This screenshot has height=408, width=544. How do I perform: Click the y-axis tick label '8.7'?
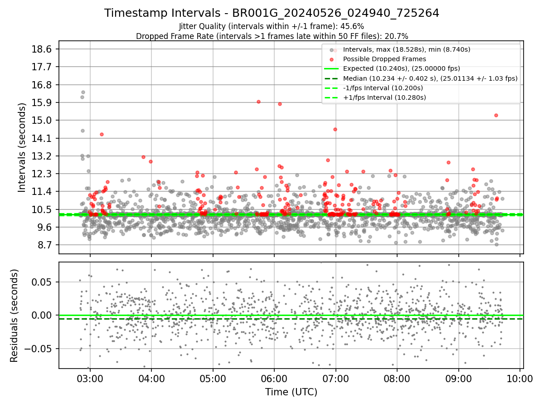[44, 245]
